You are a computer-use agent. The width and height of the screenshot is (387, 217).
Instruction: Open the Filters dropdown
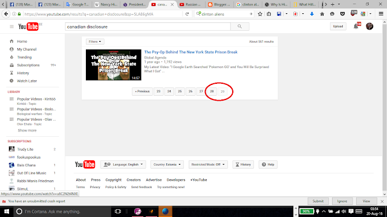95,42
